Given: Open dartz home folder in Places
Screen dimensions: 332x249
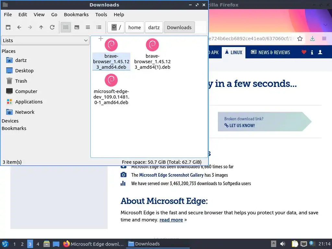Looking at the screenshot, I should [21, 60].
